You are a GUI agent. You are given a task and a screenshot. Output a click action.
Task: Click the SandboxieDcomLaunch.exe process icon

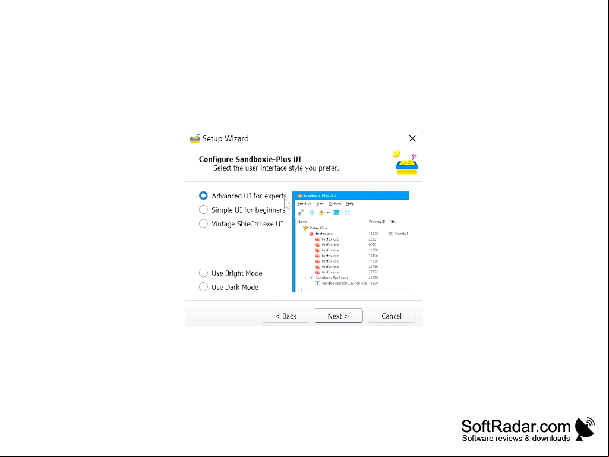pos(317,283)
